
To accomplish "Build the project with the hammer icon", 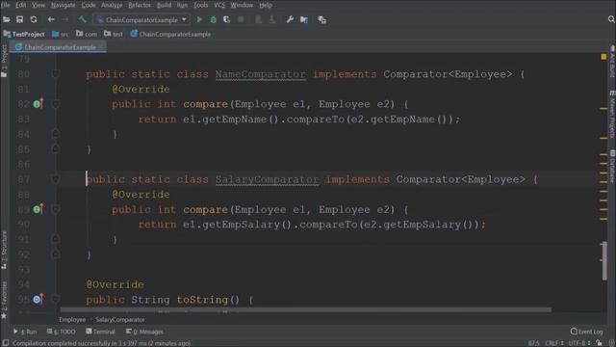I will coord(82,19).
